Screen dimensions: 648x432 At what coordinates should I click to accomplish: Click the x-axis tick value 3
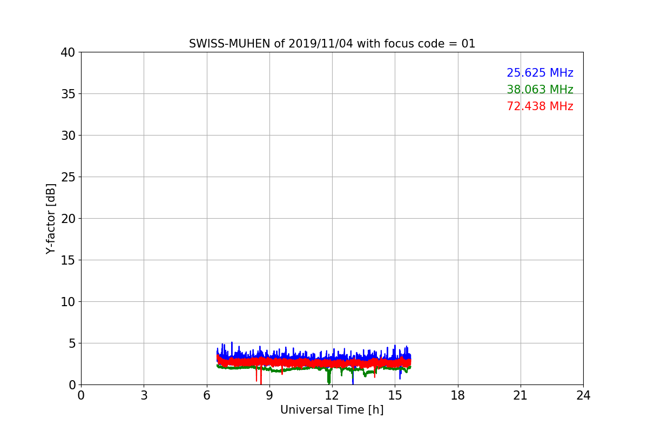[x=144, y=395]
